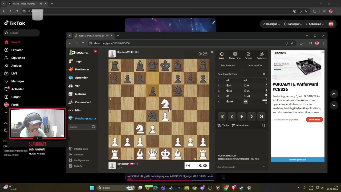Open Windows Start menu
341x192 pixels.
(92, 188)
